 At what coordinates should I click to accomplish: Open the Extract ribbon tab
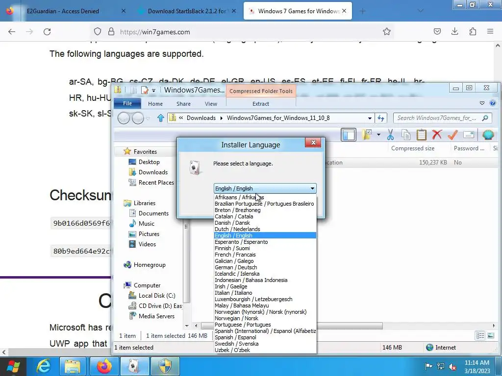pos(261,104)
